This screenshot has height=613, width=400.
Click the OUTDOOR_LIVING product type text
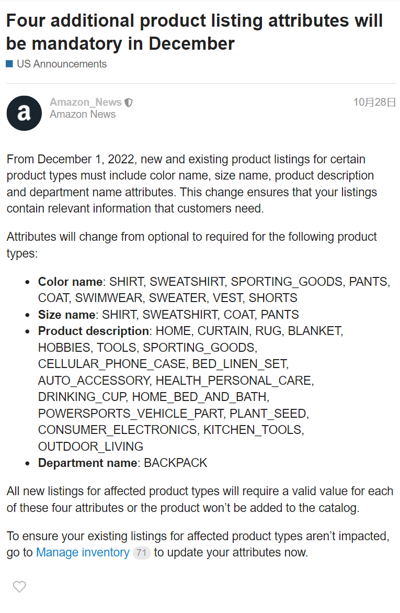[x=90, y=447]
